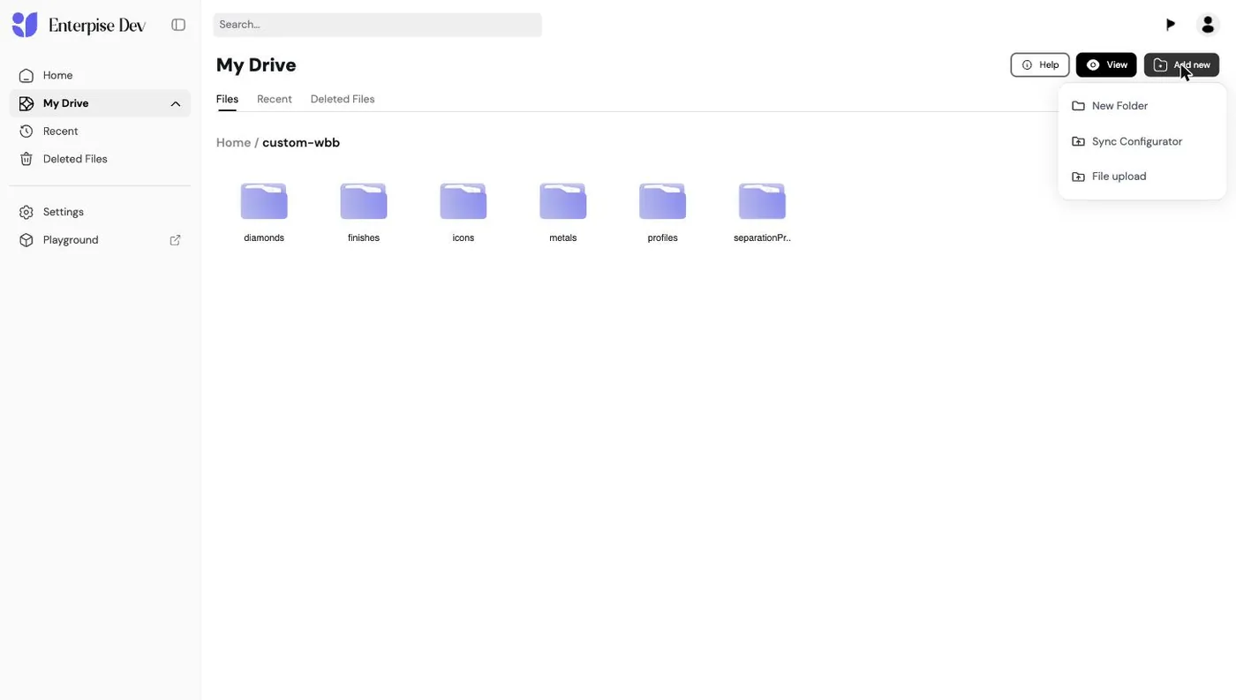Click the Enterpise Dev brand text
This screenshot has width=1236, height=700.
click(97, 26)
